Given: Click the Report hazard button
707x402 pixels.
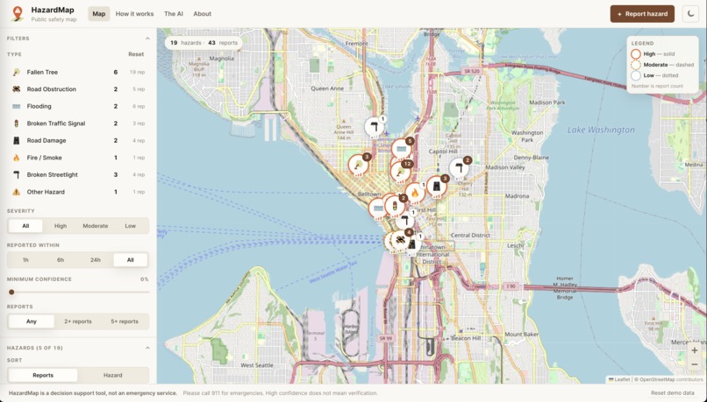Looking at the screenshot, I should point(642,14).
